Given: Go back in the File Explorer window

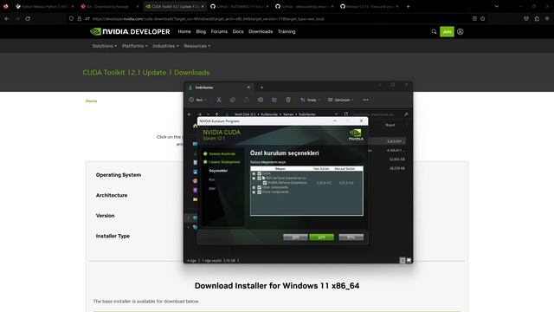Looking at the screenshot, I should point(190,114).
